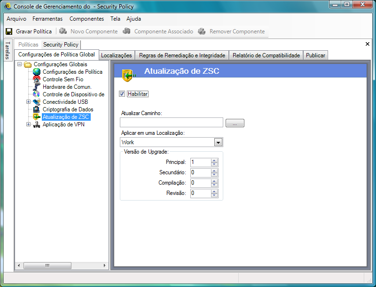
Task: Decrease the Principal version value
Action: (x=214, y=164)
